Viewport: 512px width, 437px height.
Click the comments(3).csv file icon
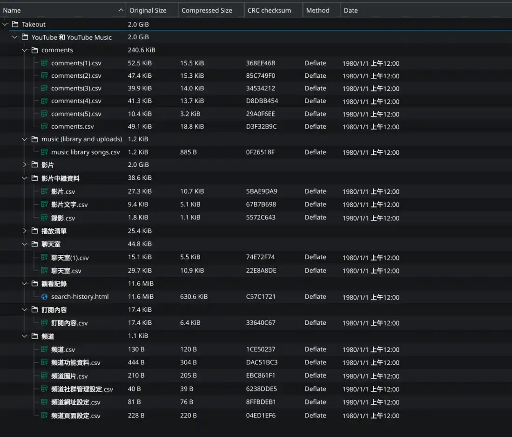tap(44, 88)
